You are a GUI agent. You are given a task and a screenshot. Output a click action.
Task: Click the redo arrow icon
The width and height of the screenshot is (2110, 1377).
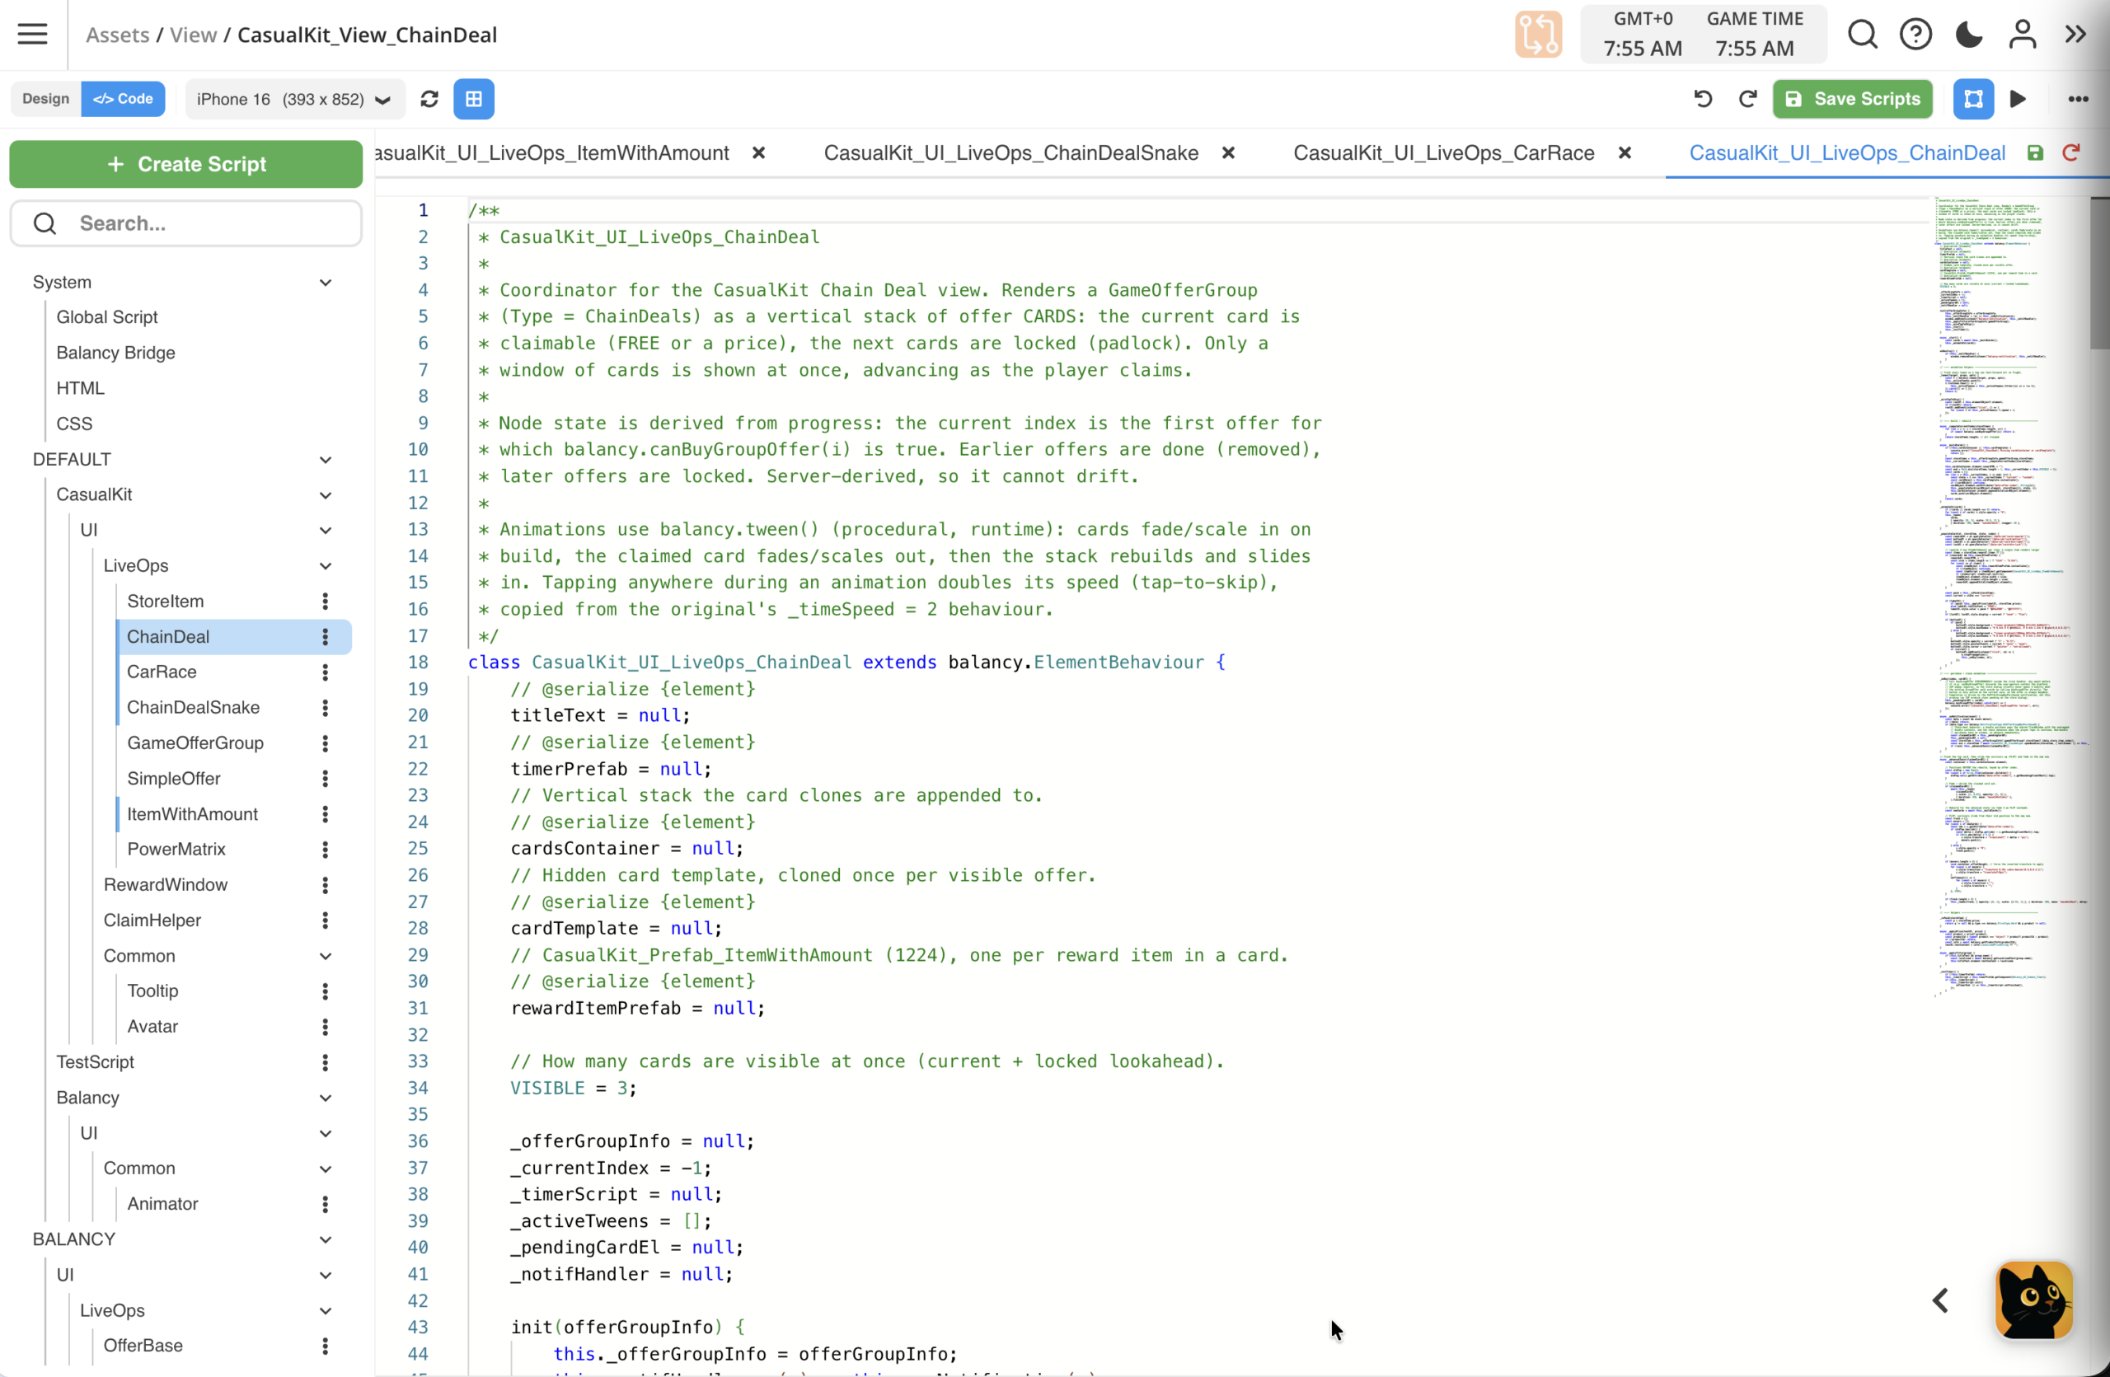pos(1747,98)
